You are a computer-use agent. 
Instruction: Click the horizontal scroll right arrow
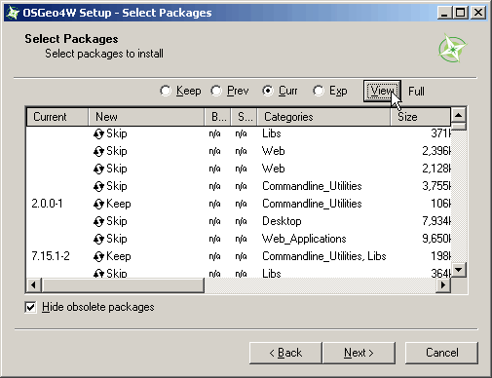[x=443, y=285]
